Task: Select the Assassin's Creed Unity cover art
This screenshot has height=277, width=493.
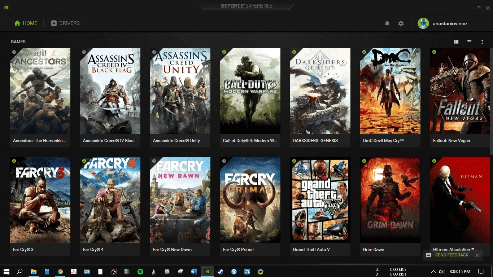Action: [180, 91]
